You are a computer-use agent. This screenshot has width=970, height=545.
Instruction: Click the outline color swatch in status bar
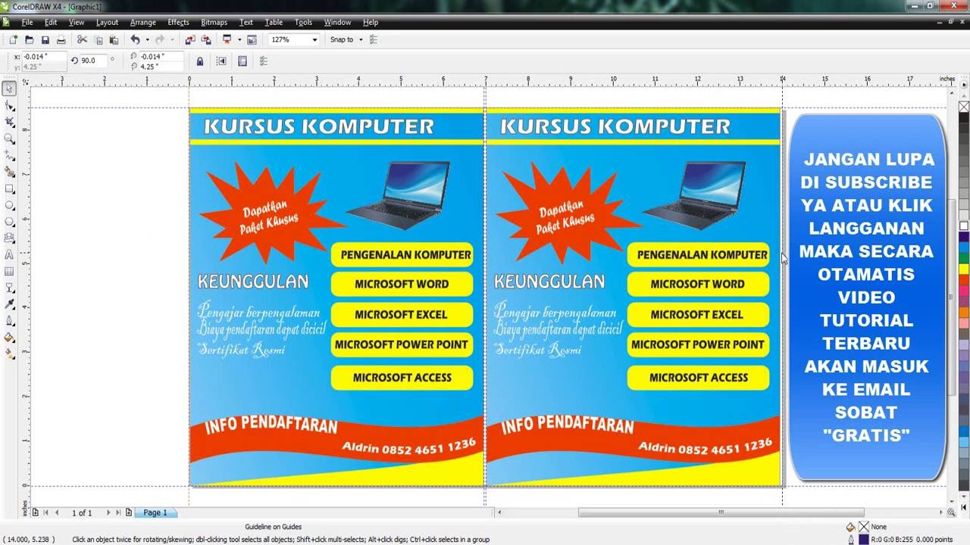[864, 539]
